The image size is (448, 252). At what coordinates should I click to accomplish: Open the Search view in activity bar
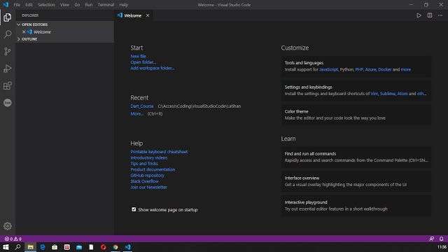(x=8, y=34)
